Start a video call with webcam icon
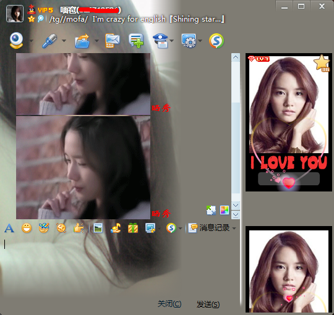This screenshot has width=334, height=315. pyautogui.click(x=17, y=40)
